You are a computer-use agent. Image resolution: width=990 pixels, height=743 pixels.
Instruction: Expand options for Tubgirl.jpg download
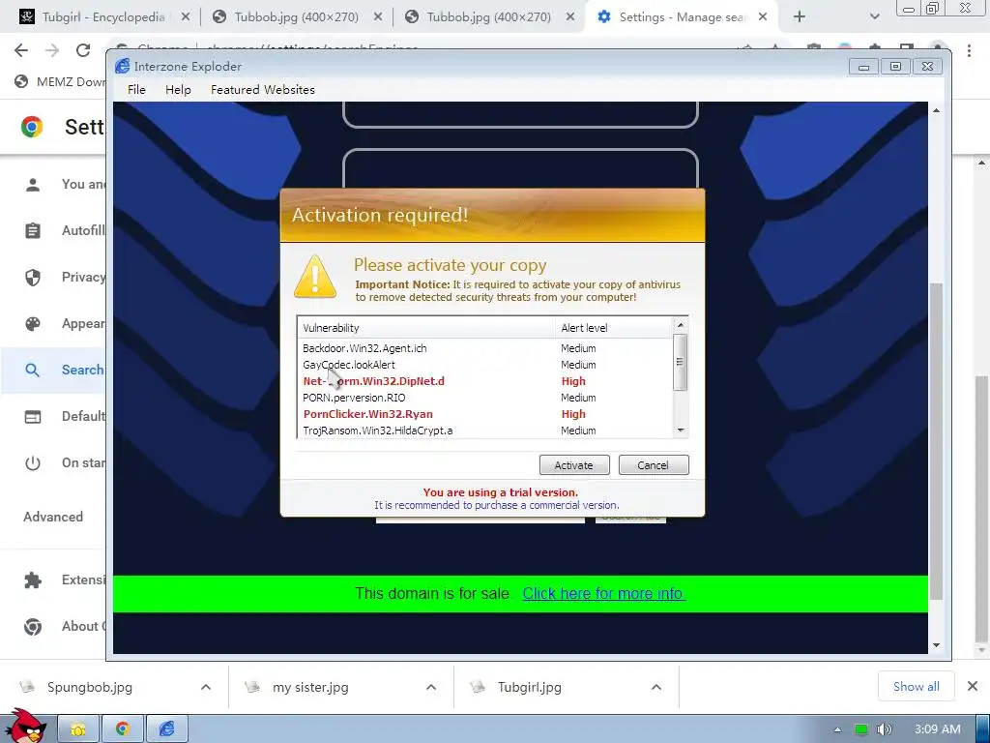click(656, 687)
